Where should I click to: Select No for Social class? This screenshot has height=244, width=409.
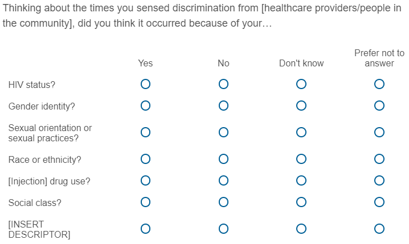[223, 202]
